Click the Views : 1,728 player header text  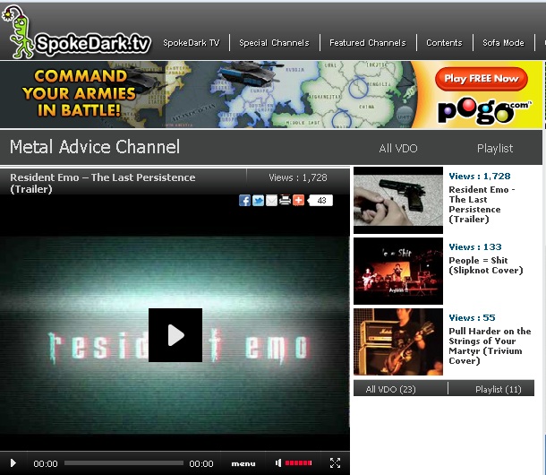[298, 177]
